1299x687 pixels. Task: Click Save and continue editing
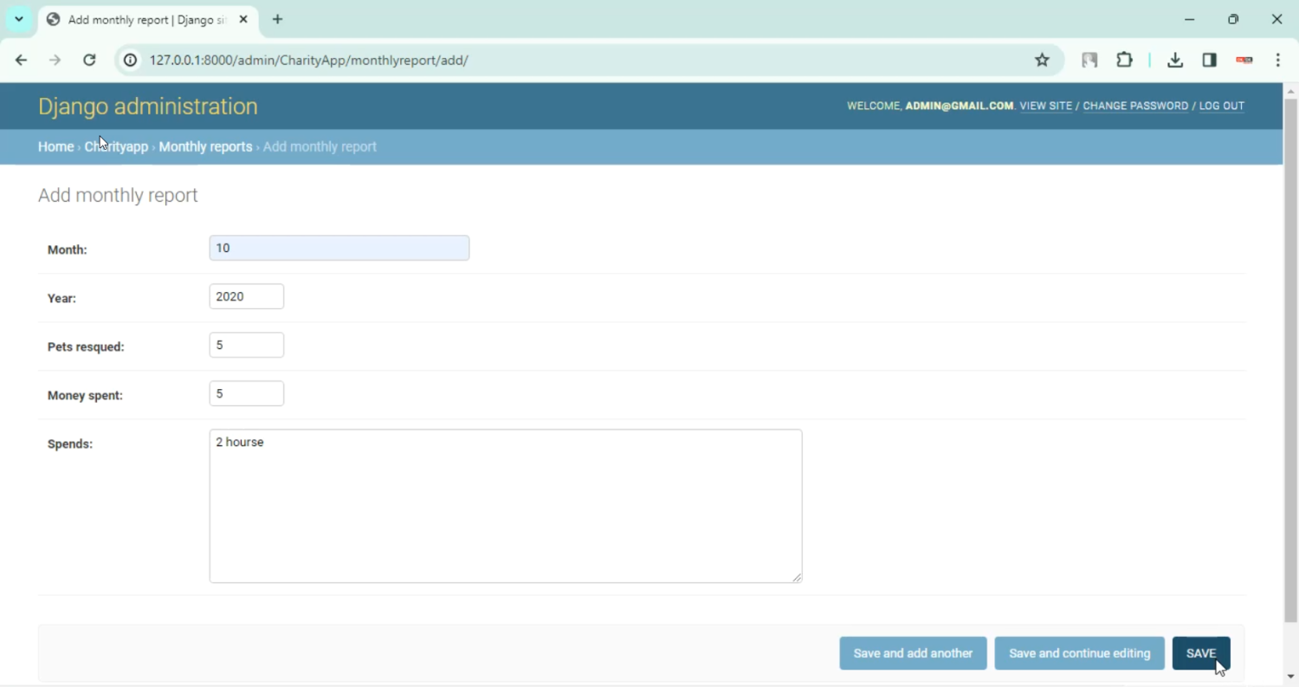(1079, 653)
